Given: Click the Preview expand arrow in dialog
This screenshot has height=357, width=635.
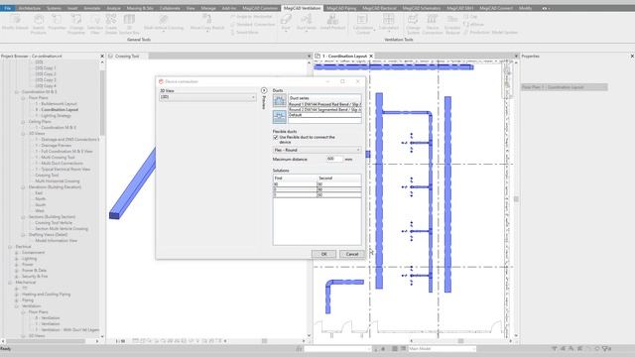Looking at the screenshot, I should (264, 90).
